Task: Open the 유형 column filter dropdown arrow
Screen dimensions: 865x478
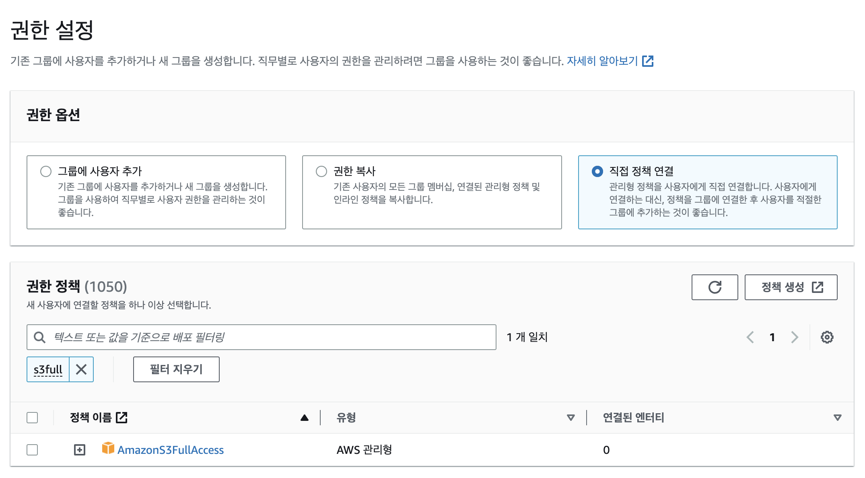Action: [x=570, y=418]
